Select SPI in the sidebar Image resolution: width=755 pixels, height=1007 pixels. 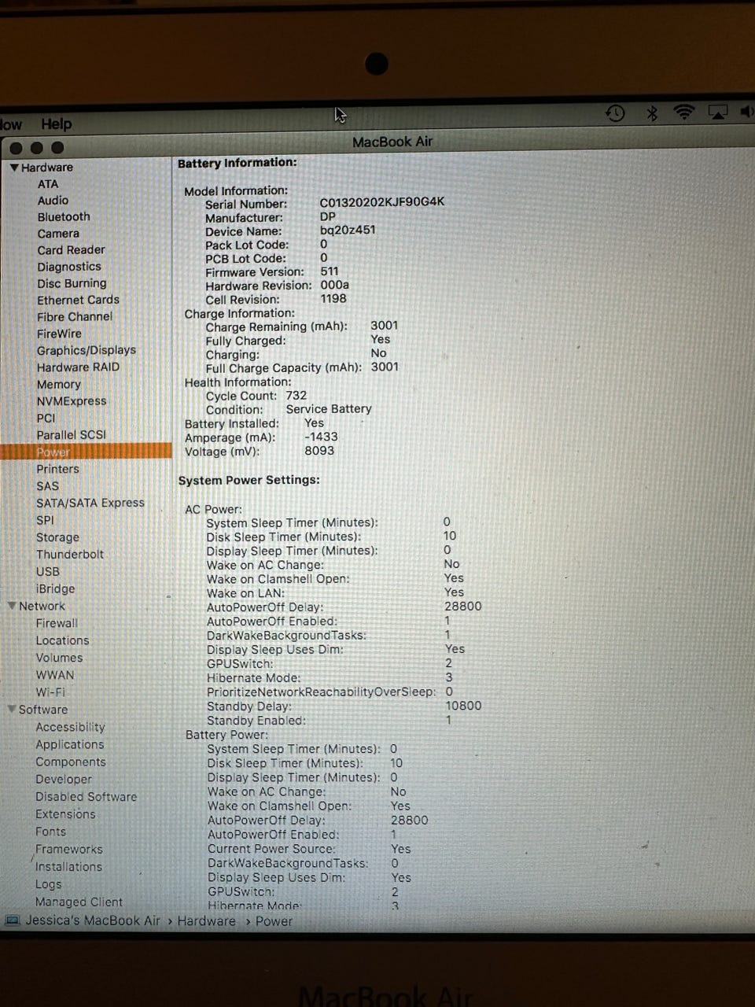click(x=46, y=520)
